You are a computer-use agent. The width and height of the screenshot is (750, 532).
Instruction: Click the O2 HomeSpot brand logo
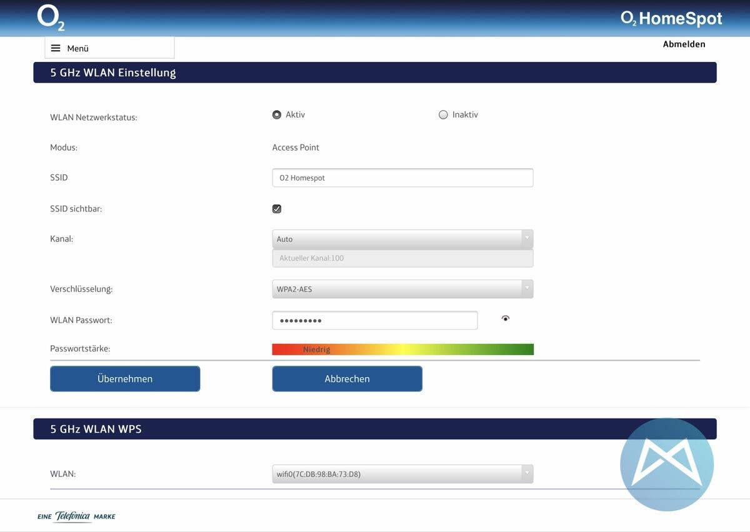click(x=671, y=19)
